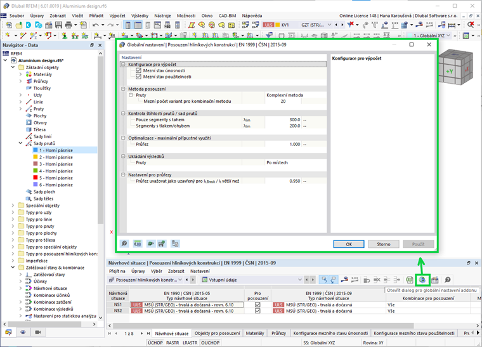Click the Open file folder icon

tap(19, 25)
